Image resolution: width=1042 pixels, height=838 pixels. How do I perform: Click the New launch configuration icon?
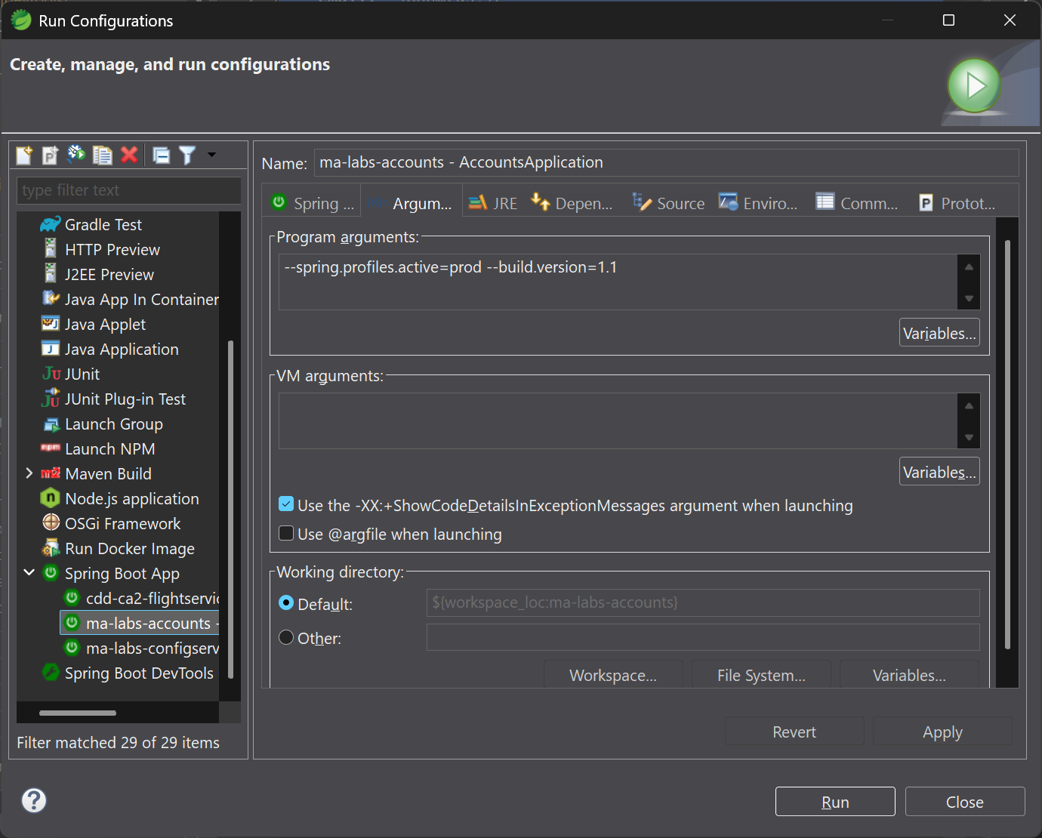(24, 155)
